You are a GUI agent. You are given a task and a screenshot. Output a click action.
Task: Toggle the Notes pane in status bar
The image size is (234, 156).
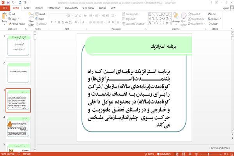click(x=149, y=154)
